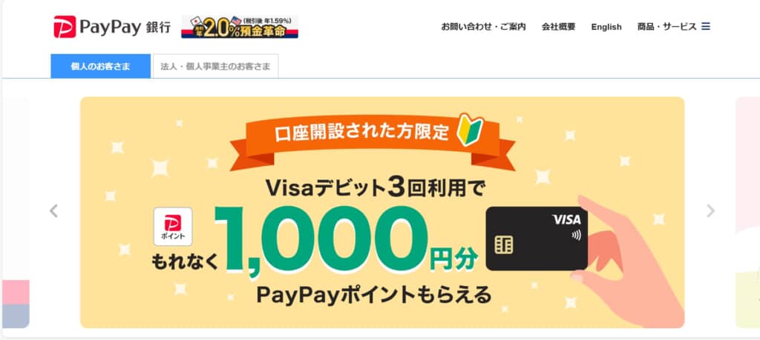Image resolution: width=760 pixels, height=340 pixels.
Task: Open お問い合わせ・ご案内 link
Action: 483,27
